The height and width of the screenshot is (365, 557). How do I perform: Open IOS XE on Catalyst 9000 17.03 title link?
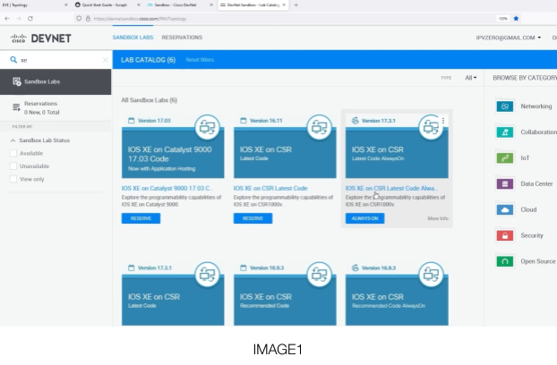coord(167,189)
